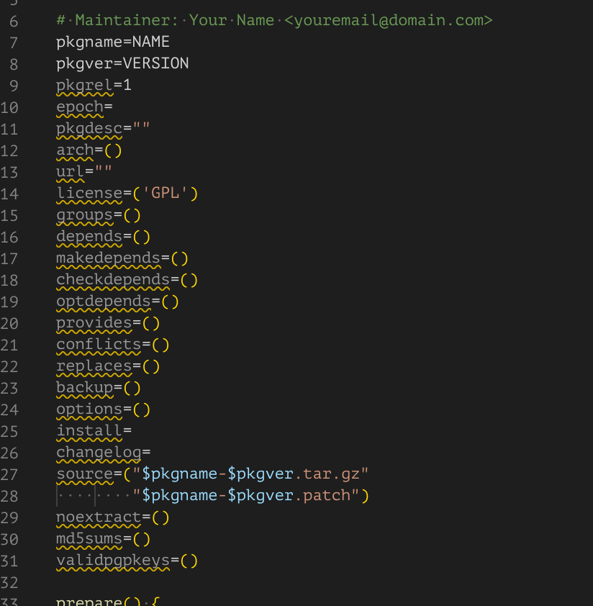Click line number 14 in the gutter
The height and width of the screenshot is (606, 593).
click(x=9, y=194)
